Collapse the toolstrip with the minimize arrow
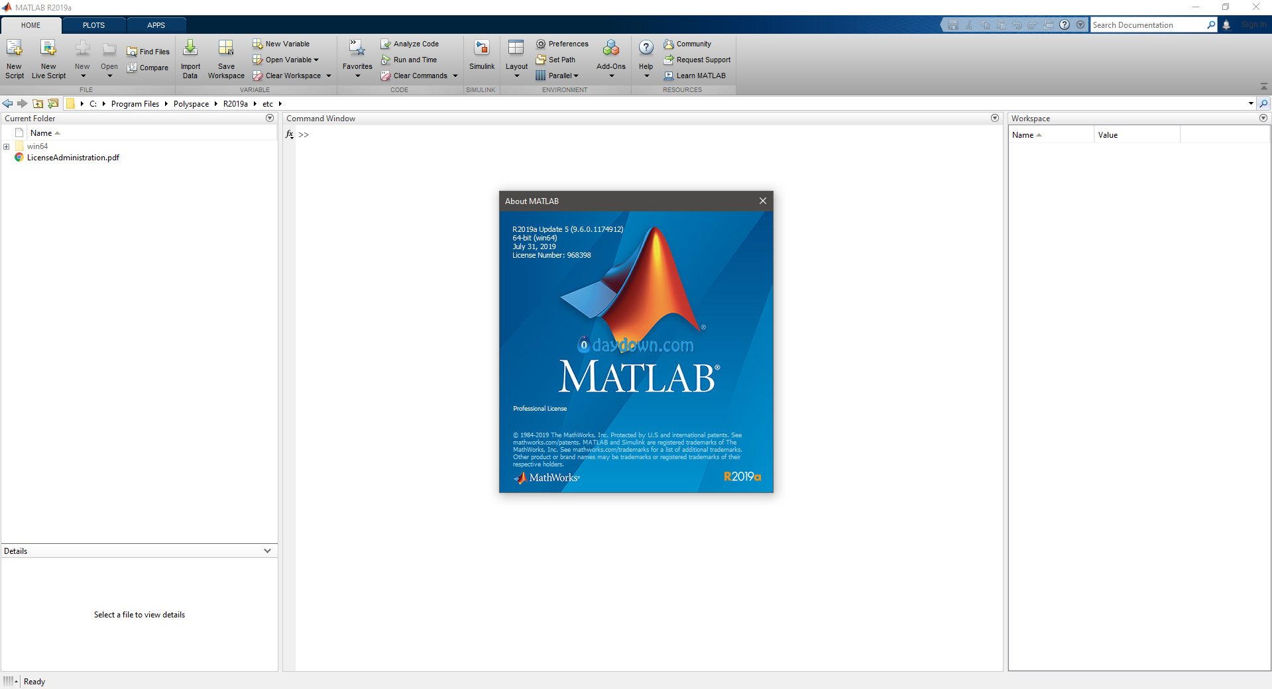This screenshot has width=1272, height=689. [x=1264, y=87]
